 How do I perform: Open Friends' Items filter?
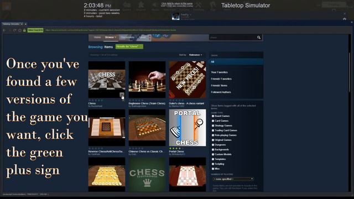coord(219,86)
